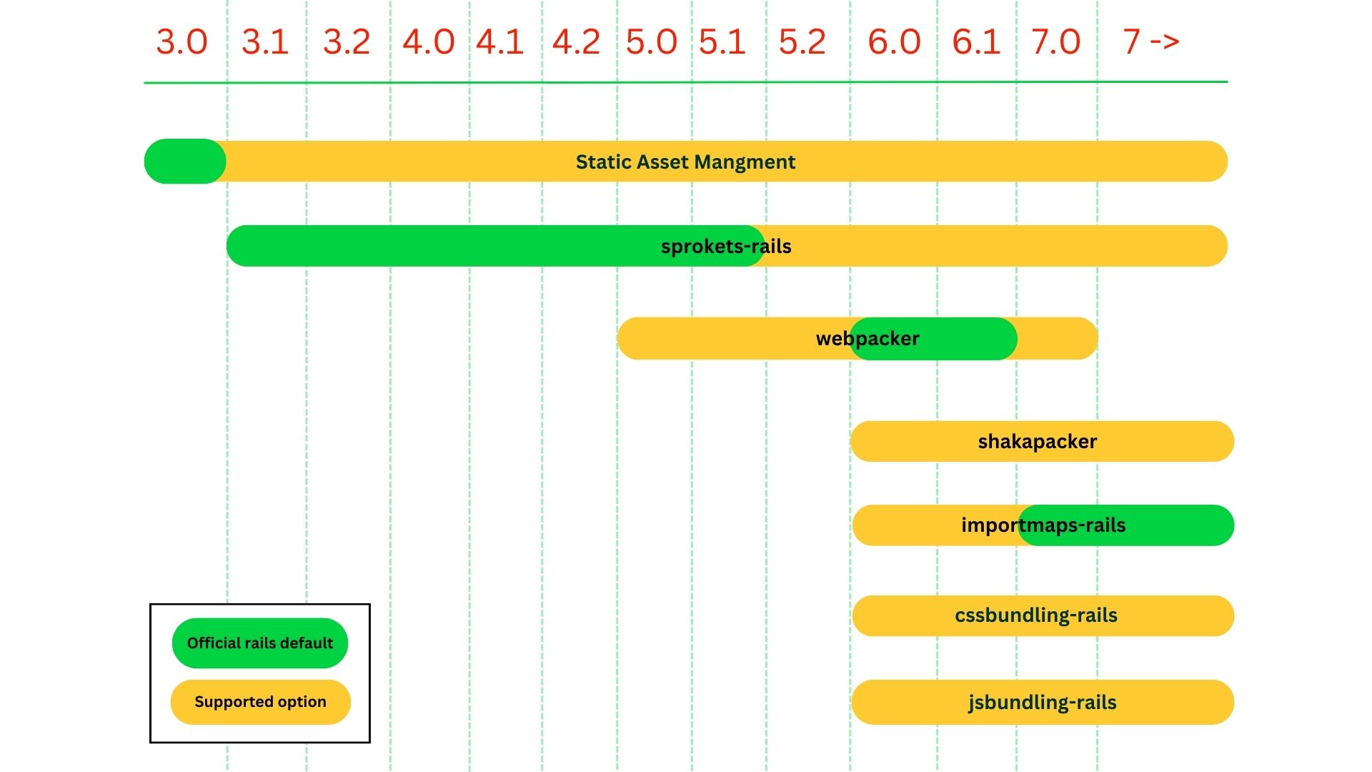Select the version label 6.1
Viewport: 1372px width, 772px height.
click(x=976, y=41)
